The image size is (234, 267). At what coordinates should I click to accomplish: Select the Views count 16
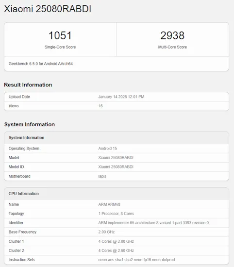(100, 106)
